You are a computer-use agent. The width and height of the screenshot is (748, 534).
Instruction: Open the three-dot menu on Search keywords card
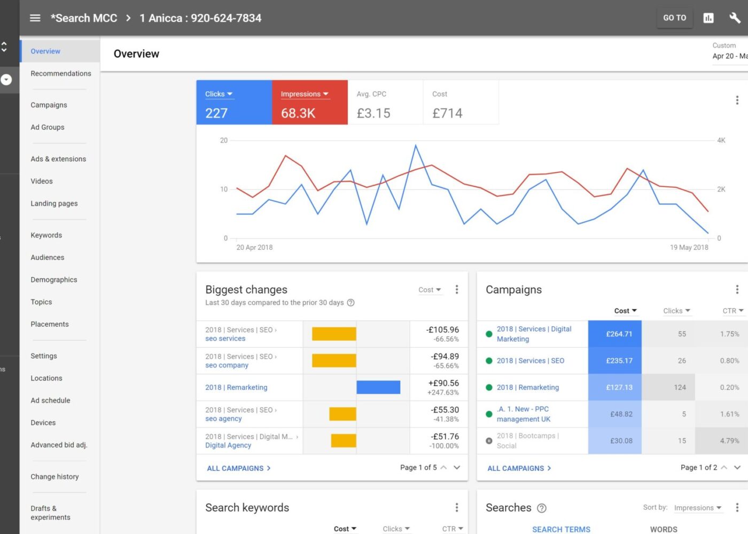[457, 507]
